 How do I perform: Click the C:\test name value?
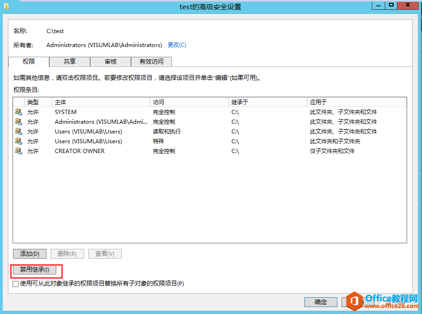point(55,31)
